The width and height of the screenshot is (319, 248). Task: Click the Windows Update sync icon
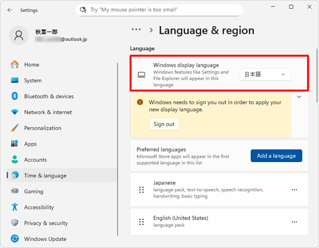[x=15, y=238]
